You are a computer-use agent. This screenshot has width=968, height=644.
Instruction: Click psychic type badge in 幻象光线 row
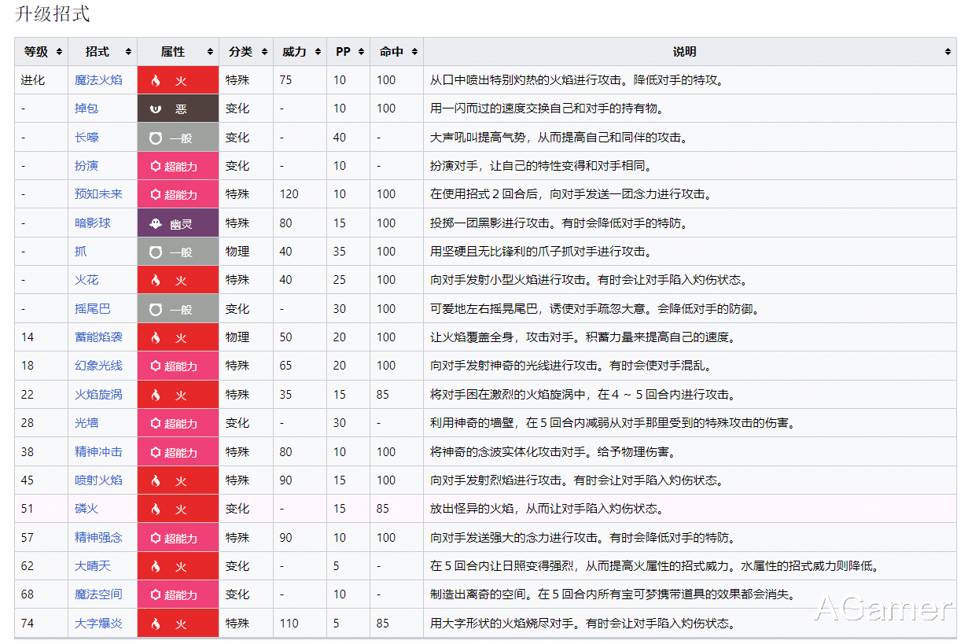coord(178,366)
